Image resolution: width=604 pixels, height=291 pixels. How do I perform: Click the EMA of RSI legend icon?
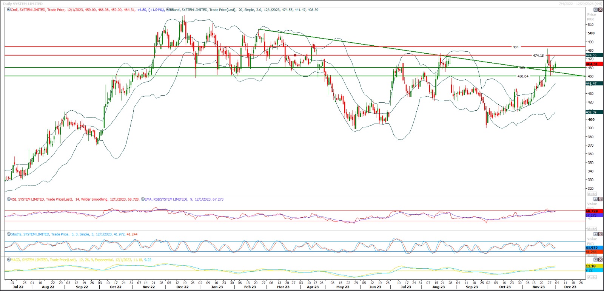(x=143, y=199)
